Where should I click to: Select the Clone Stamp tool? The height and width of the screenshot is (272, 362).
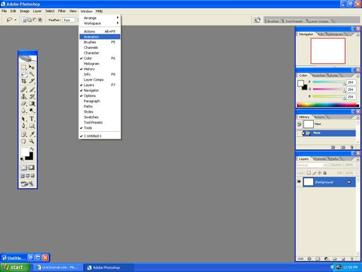24,97
